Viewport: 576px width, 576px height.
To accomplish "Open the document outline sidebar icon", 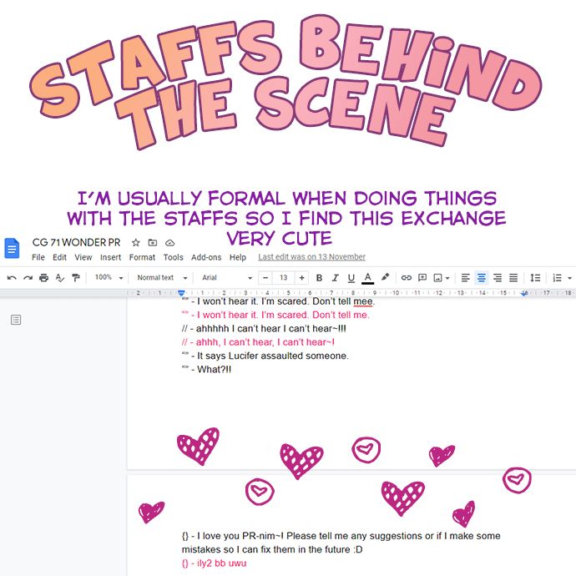I will 16,320.
